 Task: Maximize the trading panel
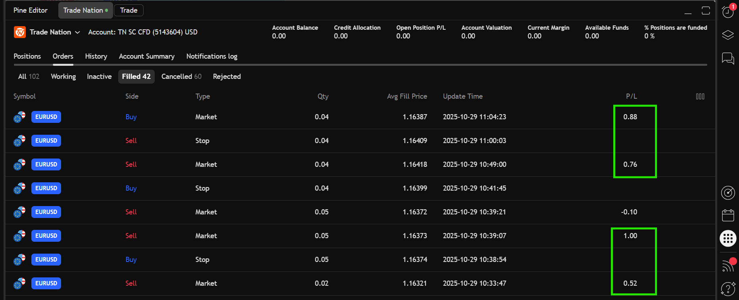point(706,11)
